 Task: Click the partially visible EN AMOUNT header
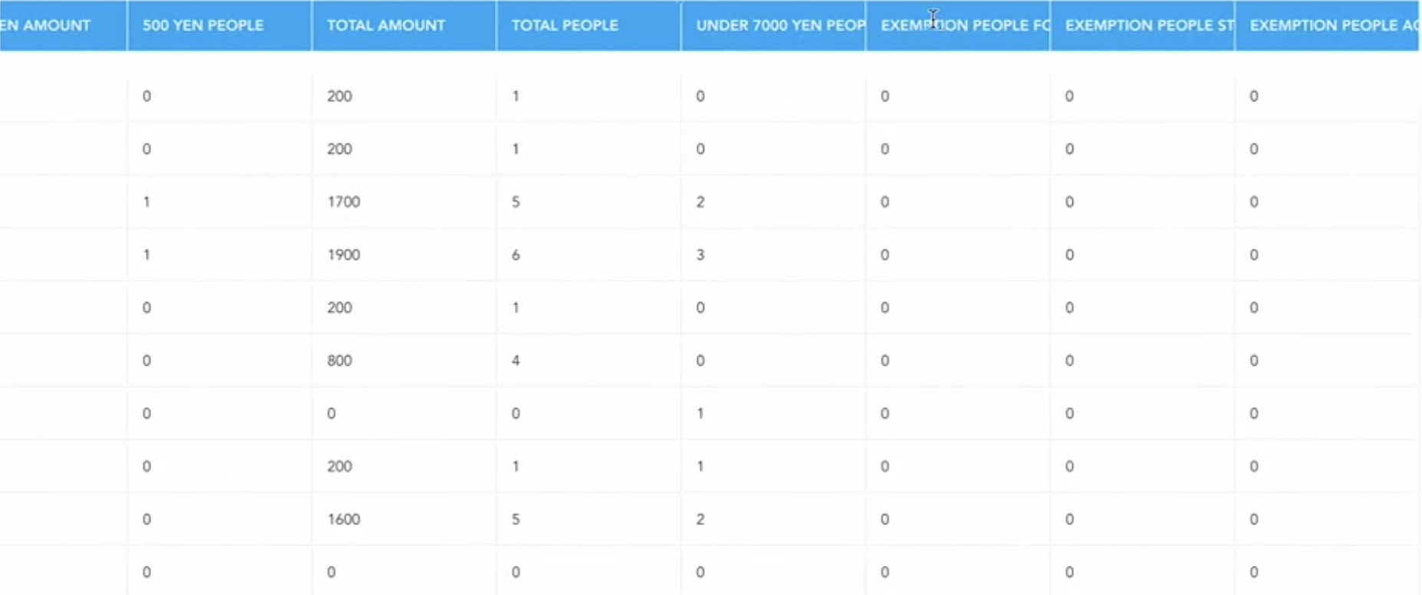pyautogui.click(x=46, y=25)
